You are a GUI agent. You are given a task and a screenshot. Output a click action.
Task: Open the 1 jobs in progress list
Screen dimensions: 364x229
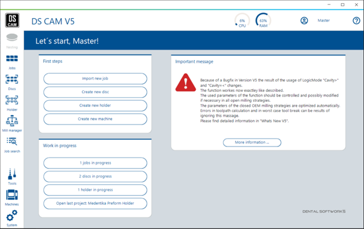tap(95, 163)
